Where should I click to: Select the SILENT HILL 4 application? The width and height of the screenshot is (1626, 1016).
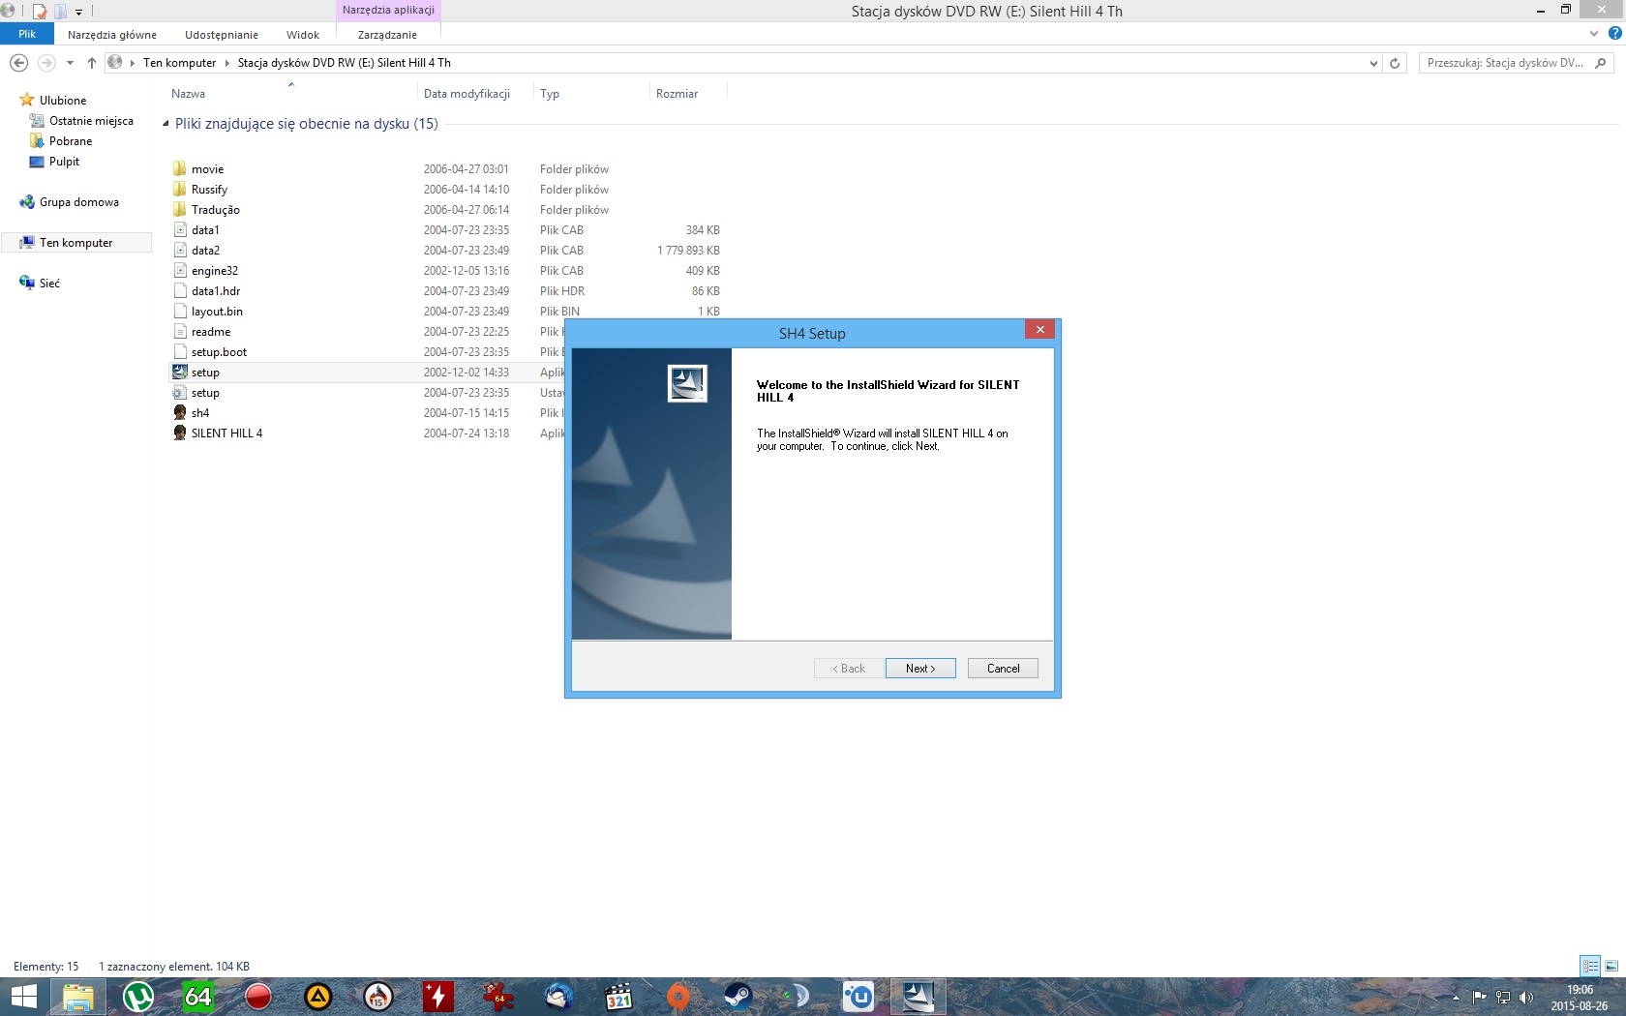tap(226, 433)
